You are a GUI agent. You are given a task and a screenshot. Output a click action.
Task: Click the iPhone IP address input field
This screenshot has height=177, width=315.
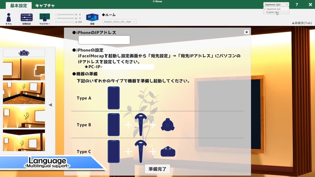click(104, 39)
